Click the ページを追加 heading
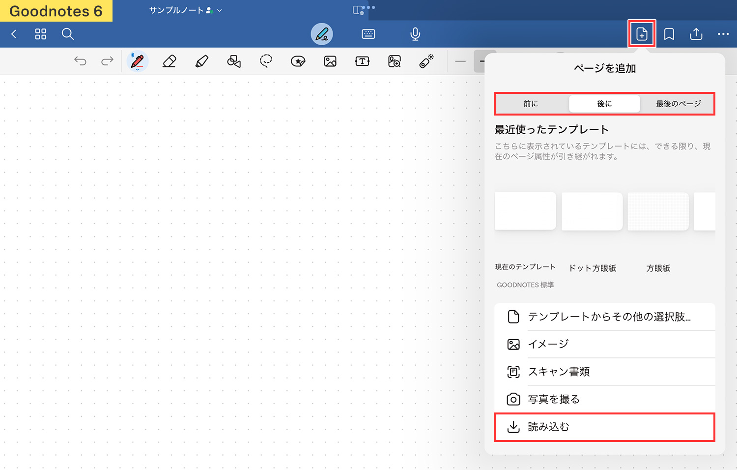Screen dimensions: 737x470 point(605,68)
